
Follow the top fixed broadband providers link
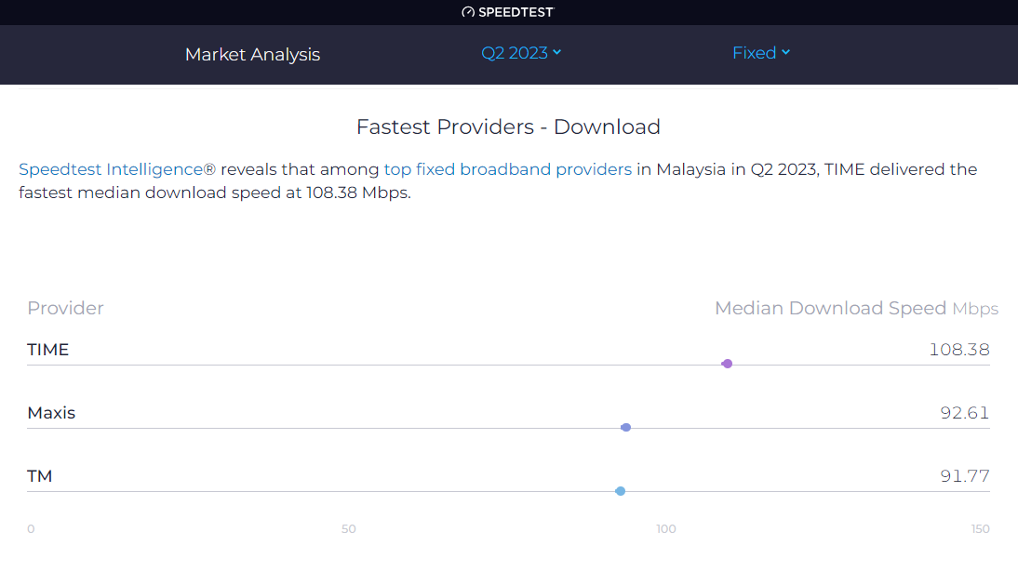(507, 169)
